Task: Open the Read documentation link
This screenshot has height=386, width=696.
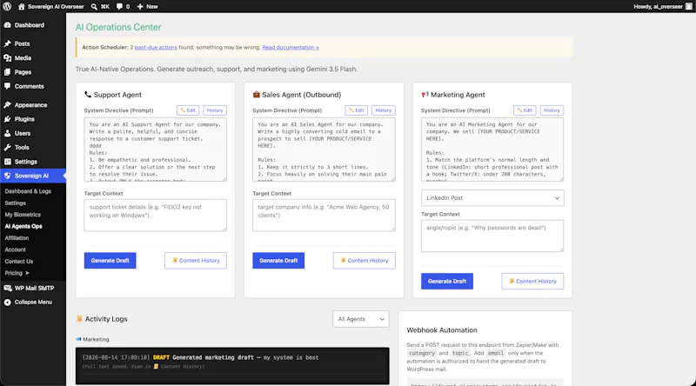Action: coord(291,48)
